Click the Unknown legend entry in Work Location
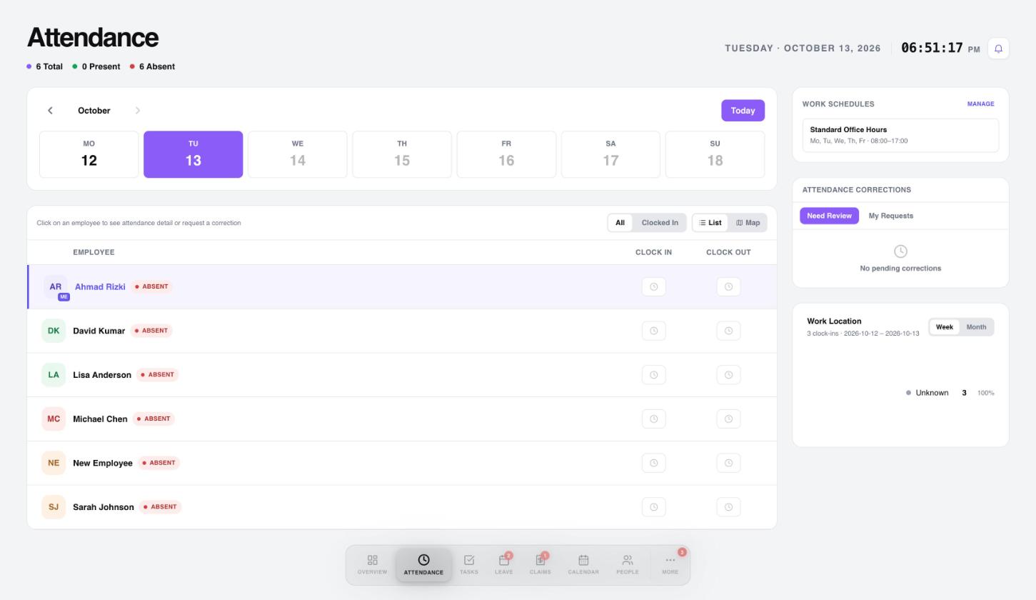The width and height of the screenshot is (1036, 600). pos(950,393)
